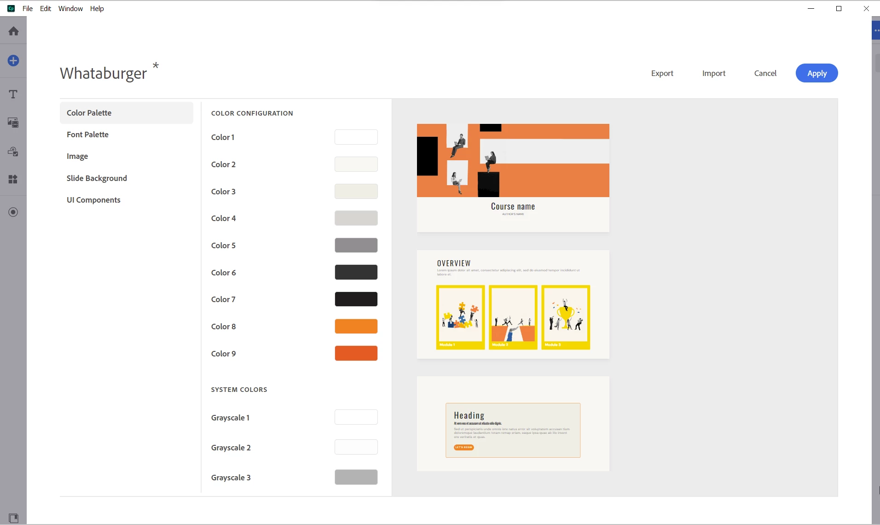The width and height of the screenshot is (880, 525).
Task: Click the Whataburger theme title
Action: 103,73
